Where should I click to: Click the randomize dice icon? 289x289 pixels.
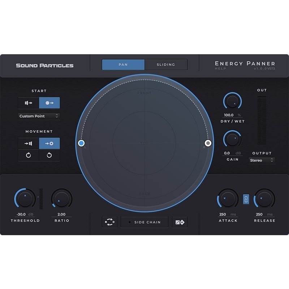point(180,222)
